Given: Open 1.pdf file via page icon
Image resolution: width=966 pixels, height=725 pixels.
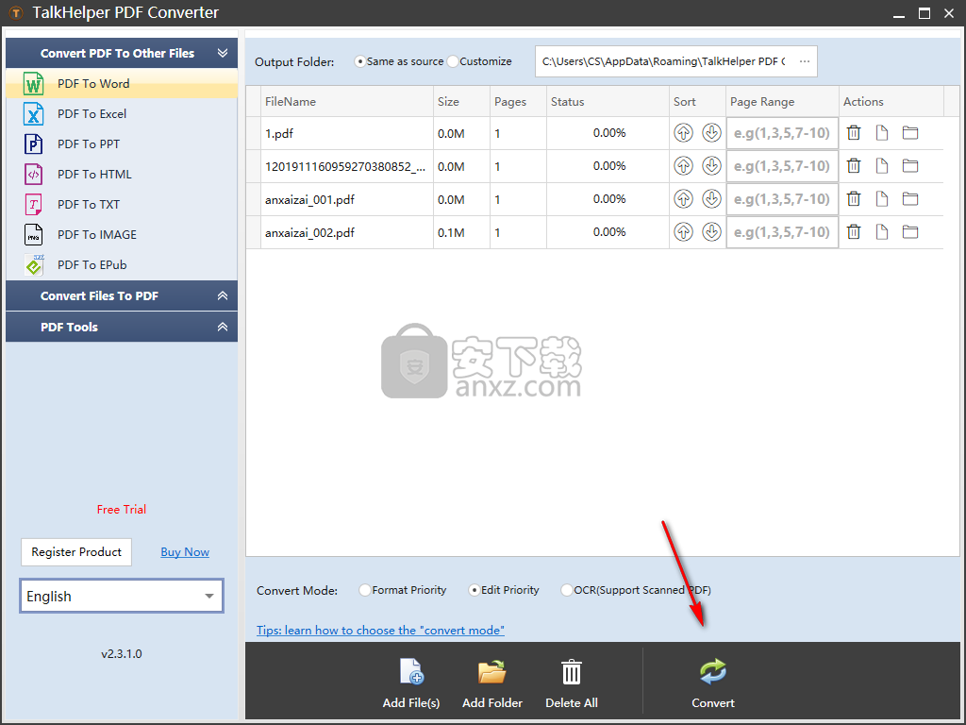Looking at the screenshot, I should (x=882, y=132).
